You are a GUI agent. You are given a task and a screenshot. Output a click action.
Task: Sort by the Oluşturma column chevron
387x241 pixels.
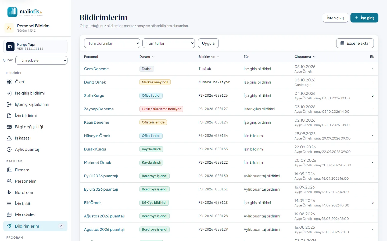pyautogui.click(x=314, y=57)
